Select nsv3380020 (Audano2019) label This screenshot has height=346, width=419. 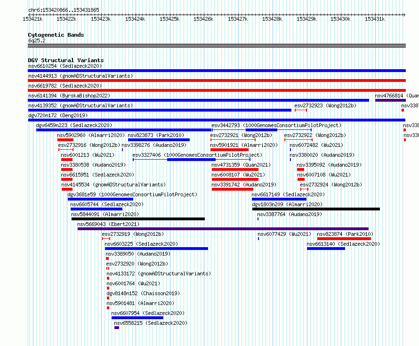(322, 155)
